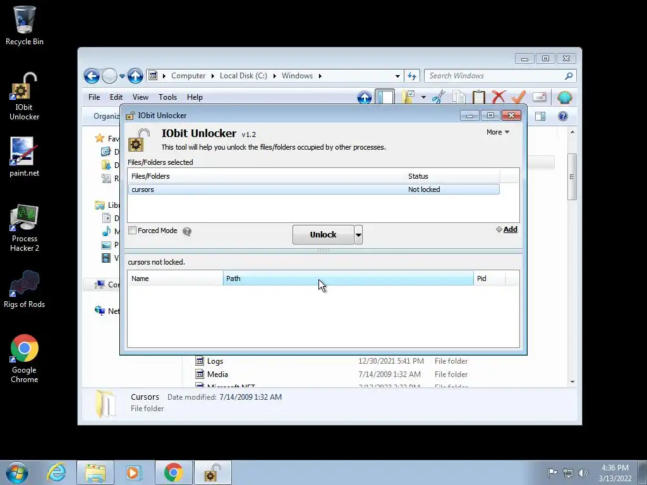Screen dimensions: 647x485
Task: Click the Windows Explorer taskbar button
Action: (x=95, y=472)
